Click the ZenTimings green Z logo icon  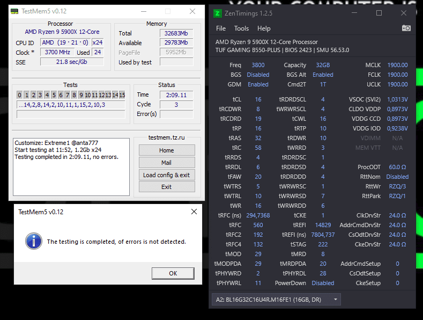tap(218, 13)
